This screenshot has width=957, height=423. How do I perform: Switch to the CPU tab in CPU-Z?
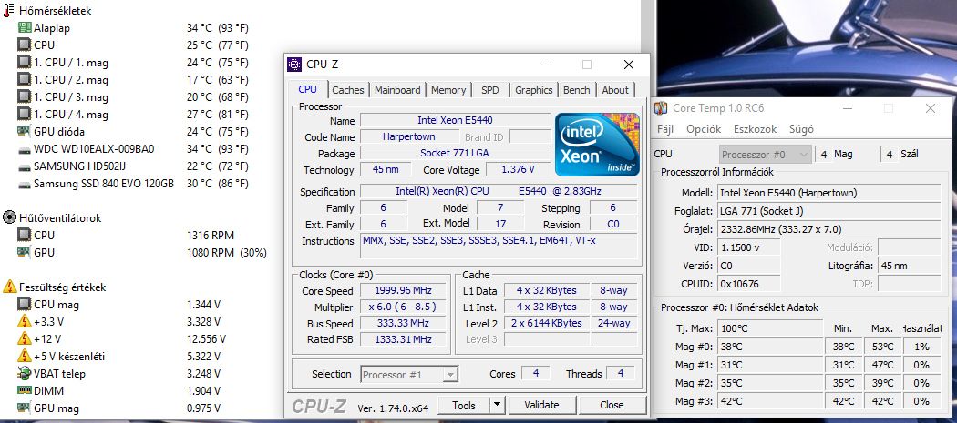[308, 89]
